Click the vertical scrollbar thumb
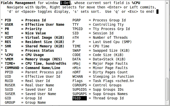Viewport: 170px width, 106px height. click(167, 89)
